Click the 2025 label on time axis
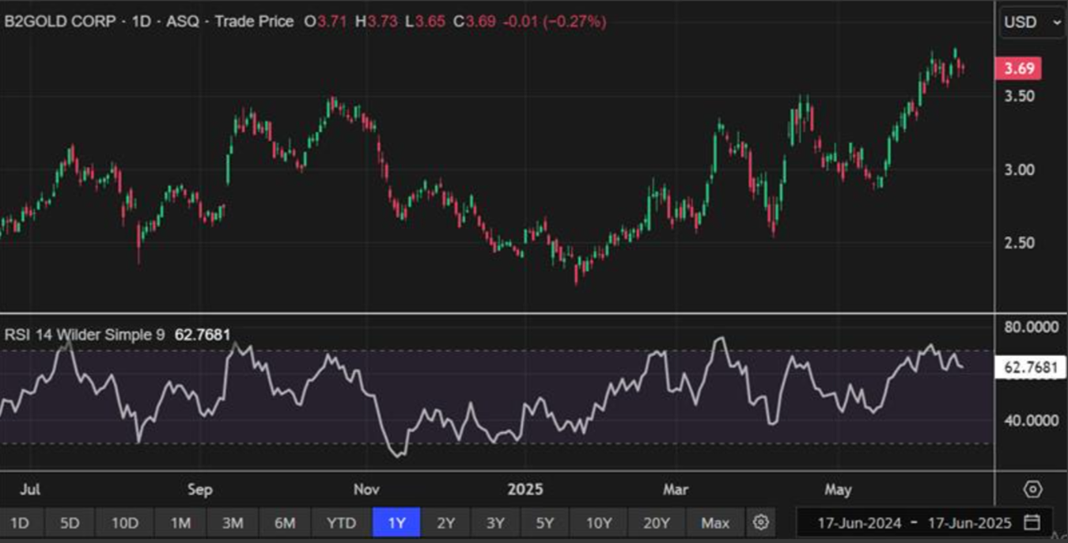Screen dimensions: 1068x543 click(525, 490)
